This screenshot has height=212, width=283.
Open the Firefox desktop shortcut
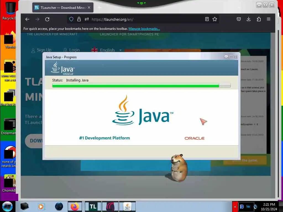click(x=10, y=40)
